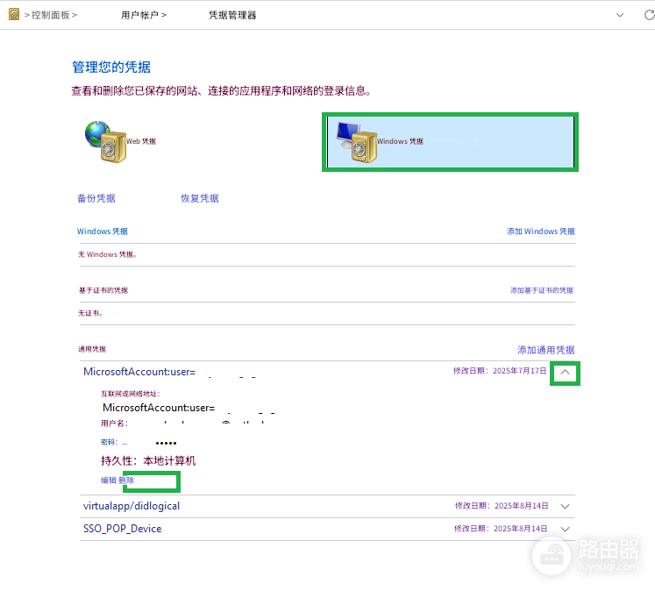
Task: Click 添加 Windows 凭据 link
Action: tap(540, 231)
